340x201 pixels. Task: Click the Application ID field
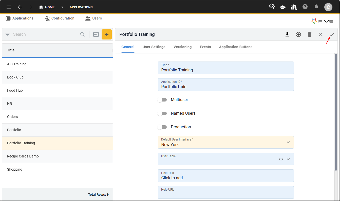point(226,85)
